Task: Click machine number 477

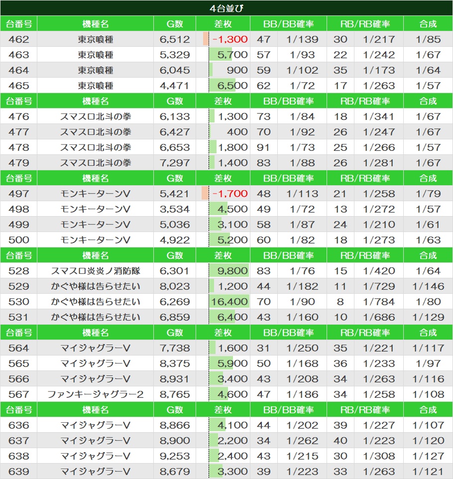Action: coord(18,132)
